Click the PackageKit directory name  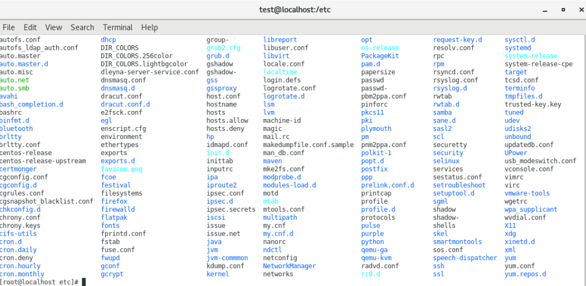(x=380, y=56)
